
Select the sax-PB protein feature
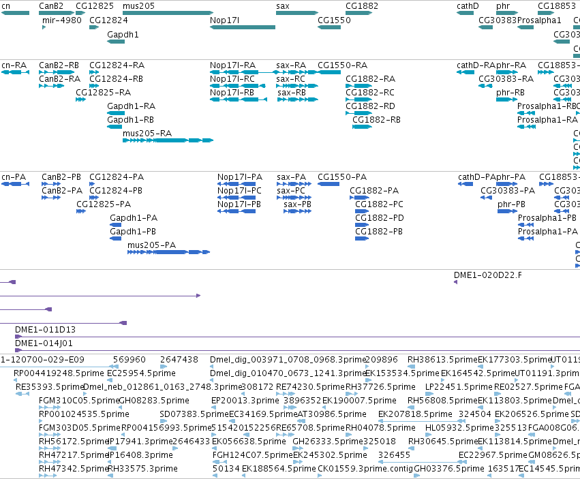click(297, 211)
